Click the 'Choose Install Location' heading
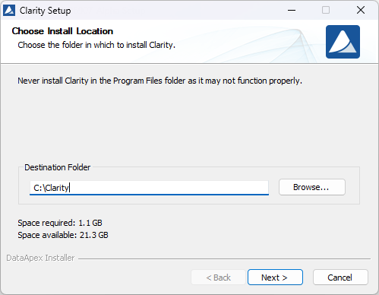 (x=62, y=31)
